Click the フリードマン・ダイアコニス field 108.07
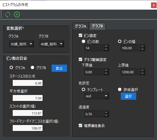Viewport: 157px width, 140px height. [27, 128]
